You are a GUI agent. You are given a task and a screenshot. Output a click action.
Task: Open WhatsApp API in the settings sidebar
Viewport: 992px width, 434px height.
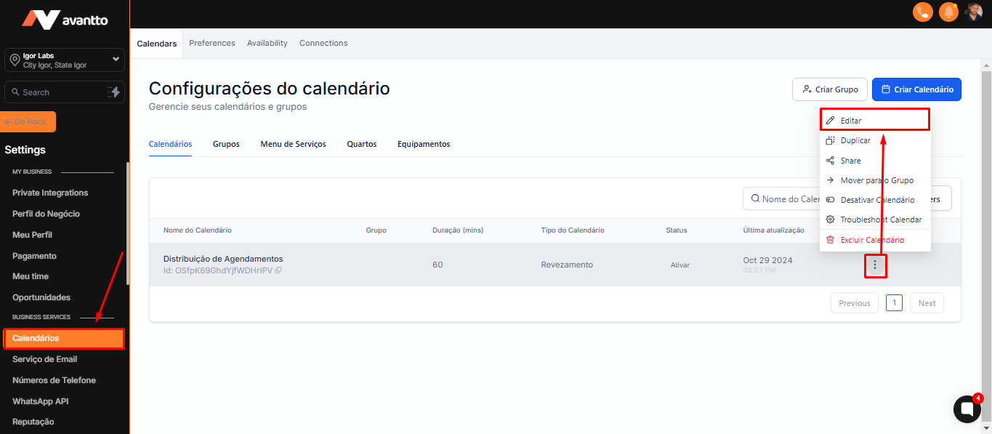point(40,401)
